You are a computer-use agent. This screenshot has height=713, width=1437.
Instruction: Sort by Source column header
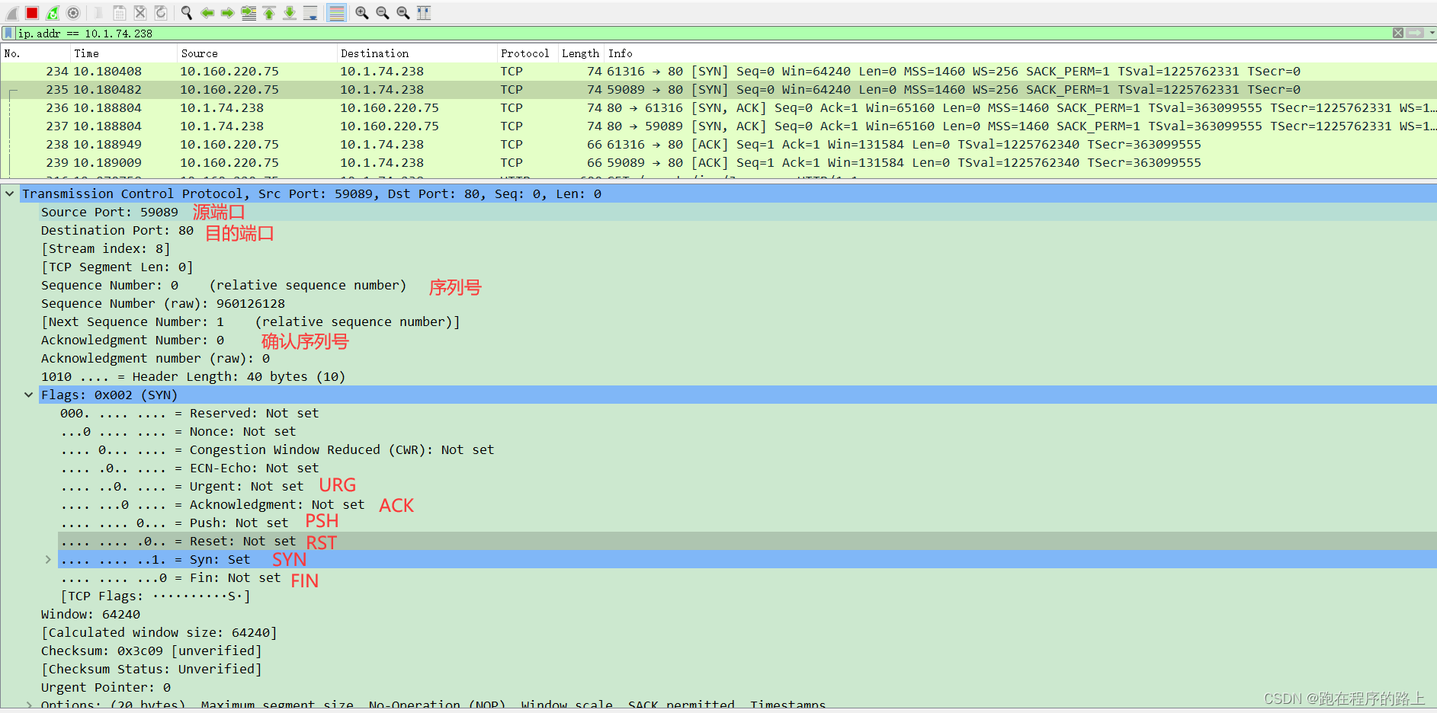pyautogui.click(x=257, y=53)
